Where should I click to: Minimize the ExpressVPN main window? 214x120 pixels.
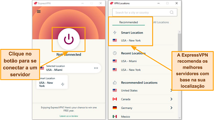coord(83,3)
